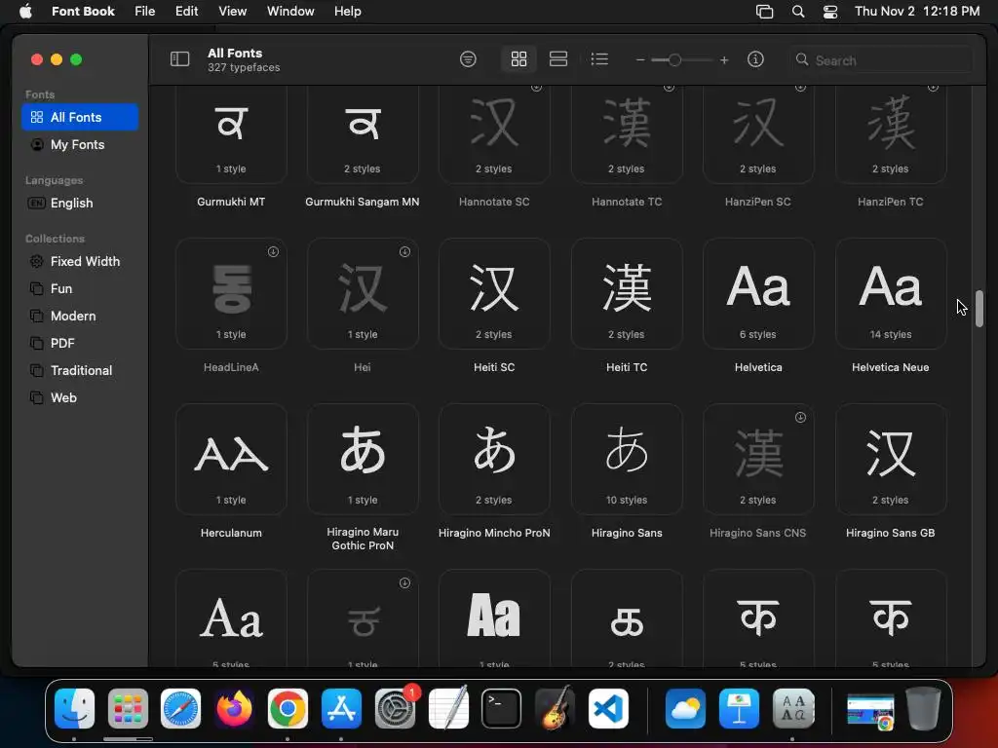The height and width of the screenshot is (748, 998).
Task: Select the Hiragino Sans font tile
Action: [x=627, y=460]
